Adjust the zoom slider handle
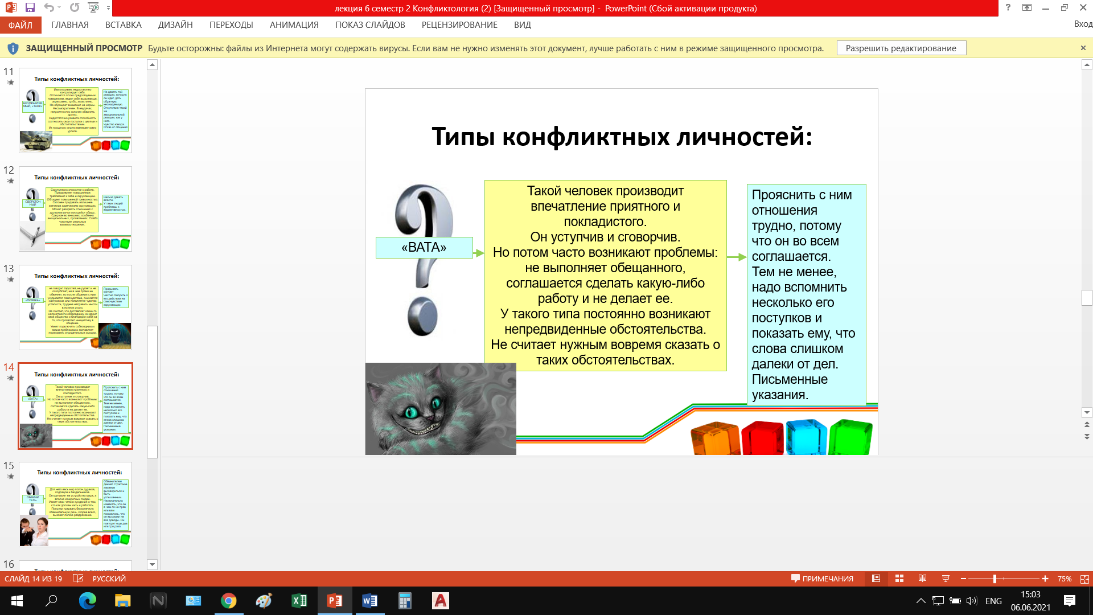The image size is (1093, 615). pyautogui.click(x=995, y=579)
